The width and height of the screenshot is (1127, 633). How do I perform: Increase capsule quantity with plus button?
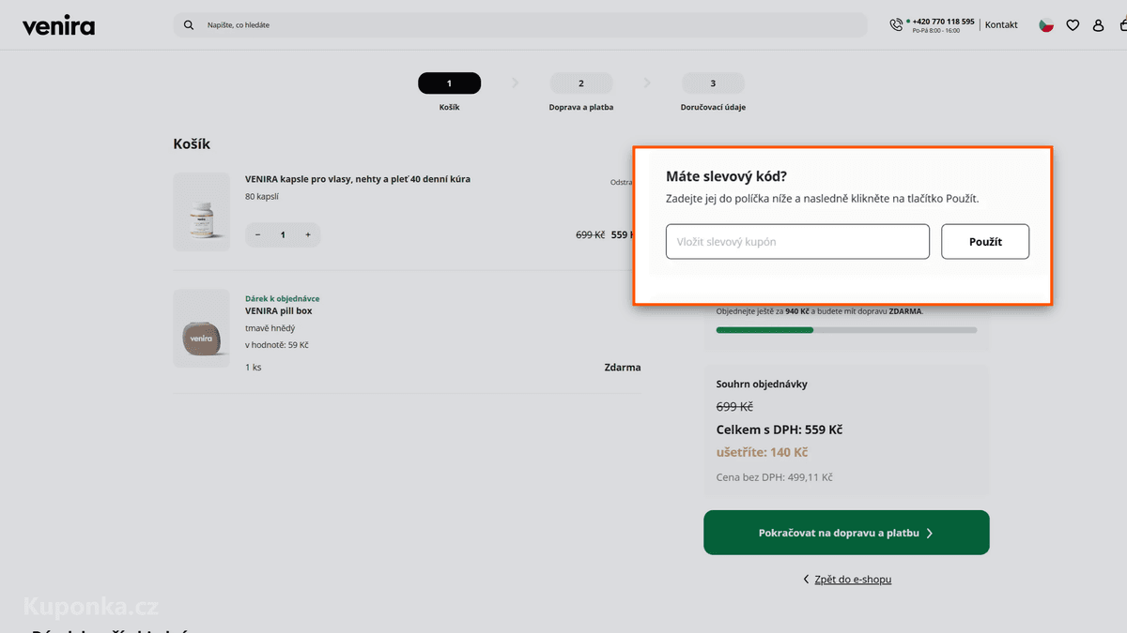tap(307, 235)
